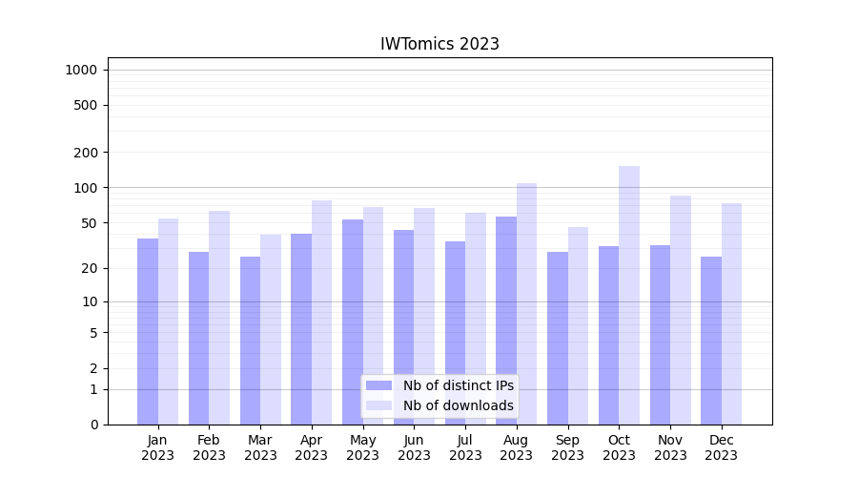Select the March downloads light bar

coord(271,329)
